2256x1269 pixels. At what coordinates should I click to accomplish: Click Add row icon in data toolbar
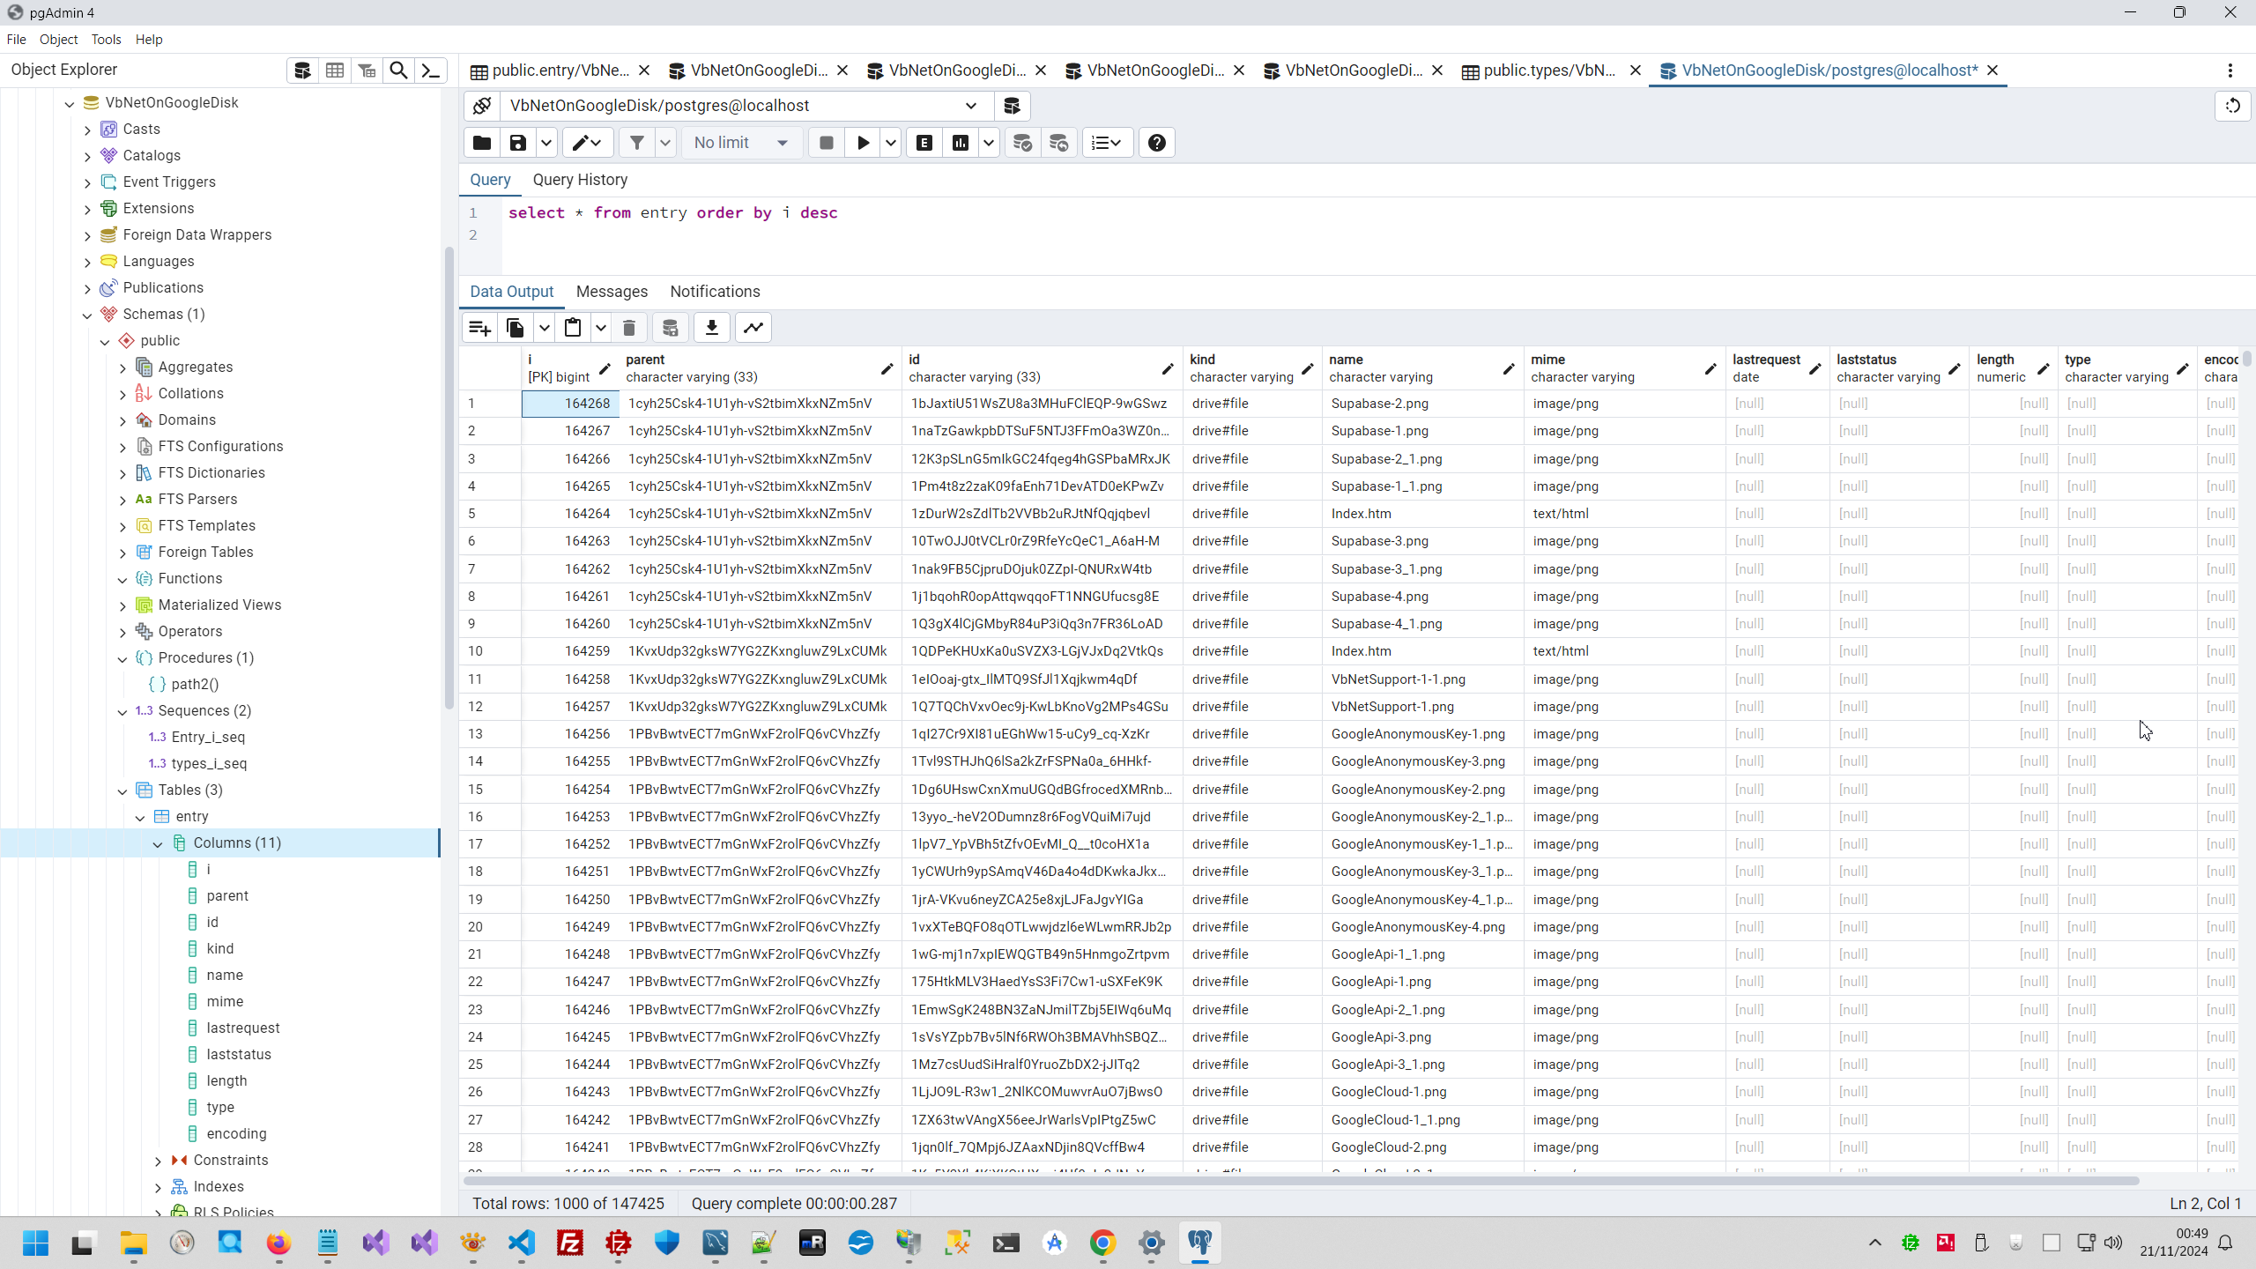[480, 328]
